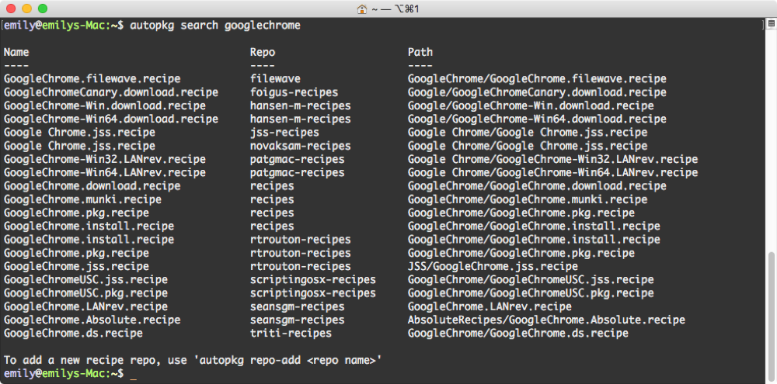Viewport: 777px width, 384px height.
Task: Click the 'Path' column header text
Action: point(420,52)
